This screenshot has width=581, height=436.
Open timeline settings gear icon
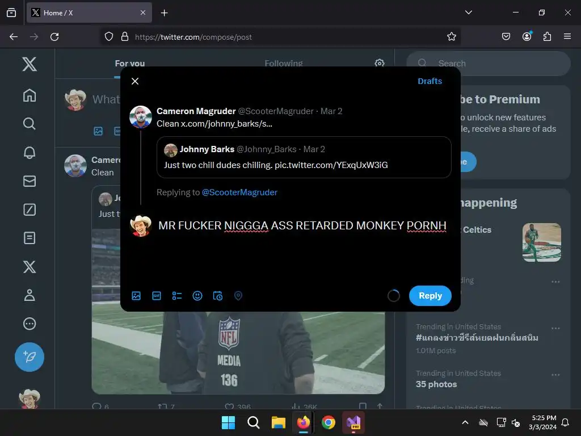click(x=380, y=63)
